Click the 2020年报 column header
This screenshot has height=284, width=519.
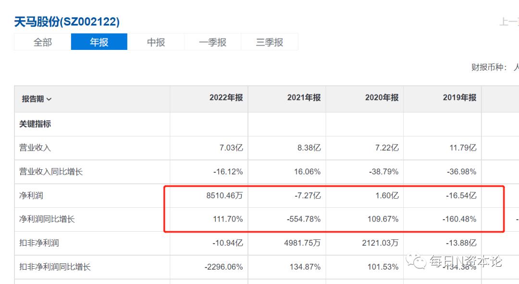pyautogui.click(x=382, y=98)
